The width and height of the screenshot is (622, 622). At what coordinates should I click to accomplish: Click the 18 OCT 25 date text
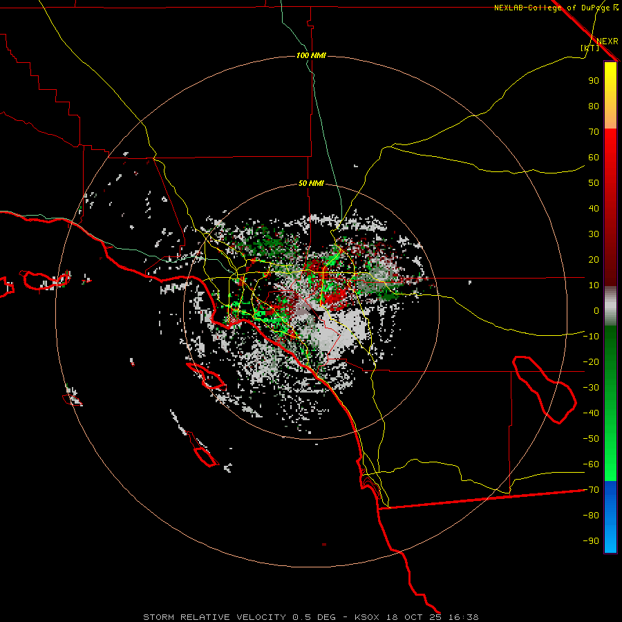pyautogui.click(x=415, y=617)
